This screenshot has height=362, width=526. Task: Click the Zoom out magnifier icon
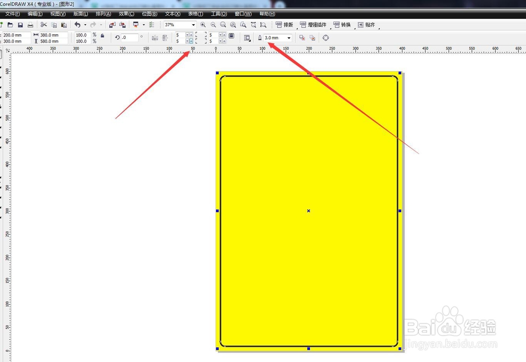point(213,25)
